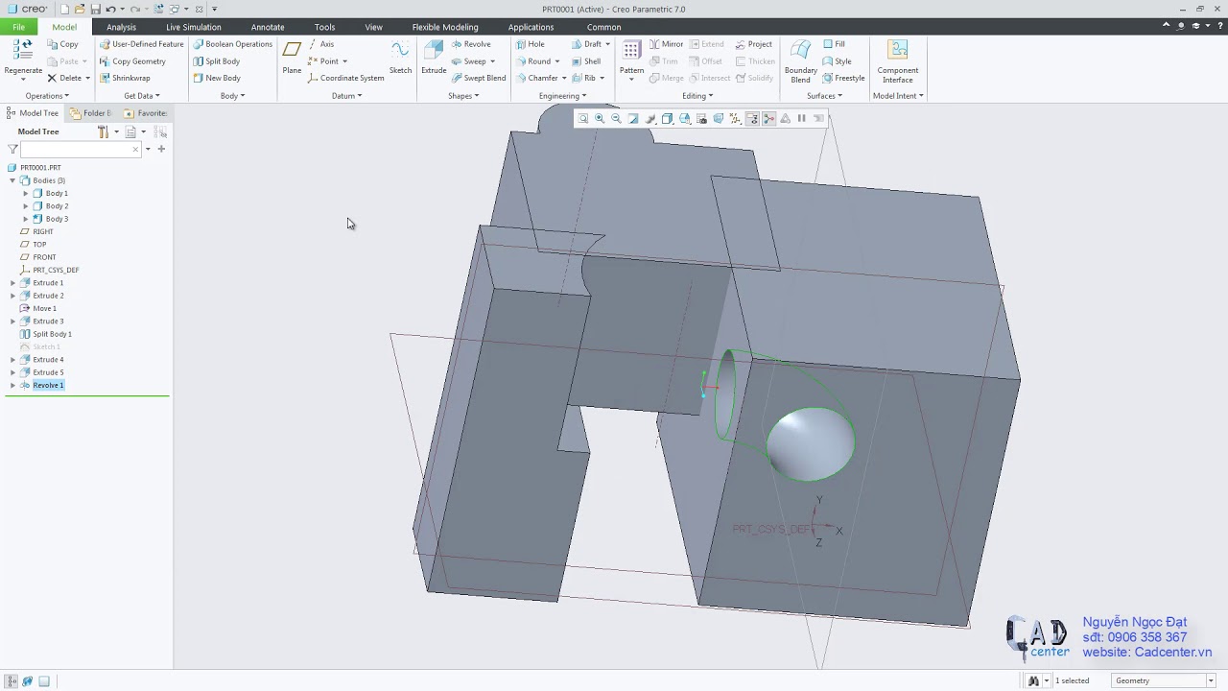The height and width of the screenshot is (691, 1228).
Task: Click the Repaint icon on graphics toolbar
Action: (x=633, y=118)
